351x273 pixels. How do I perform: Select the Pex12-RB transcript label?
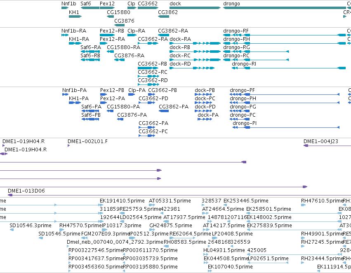112,31
